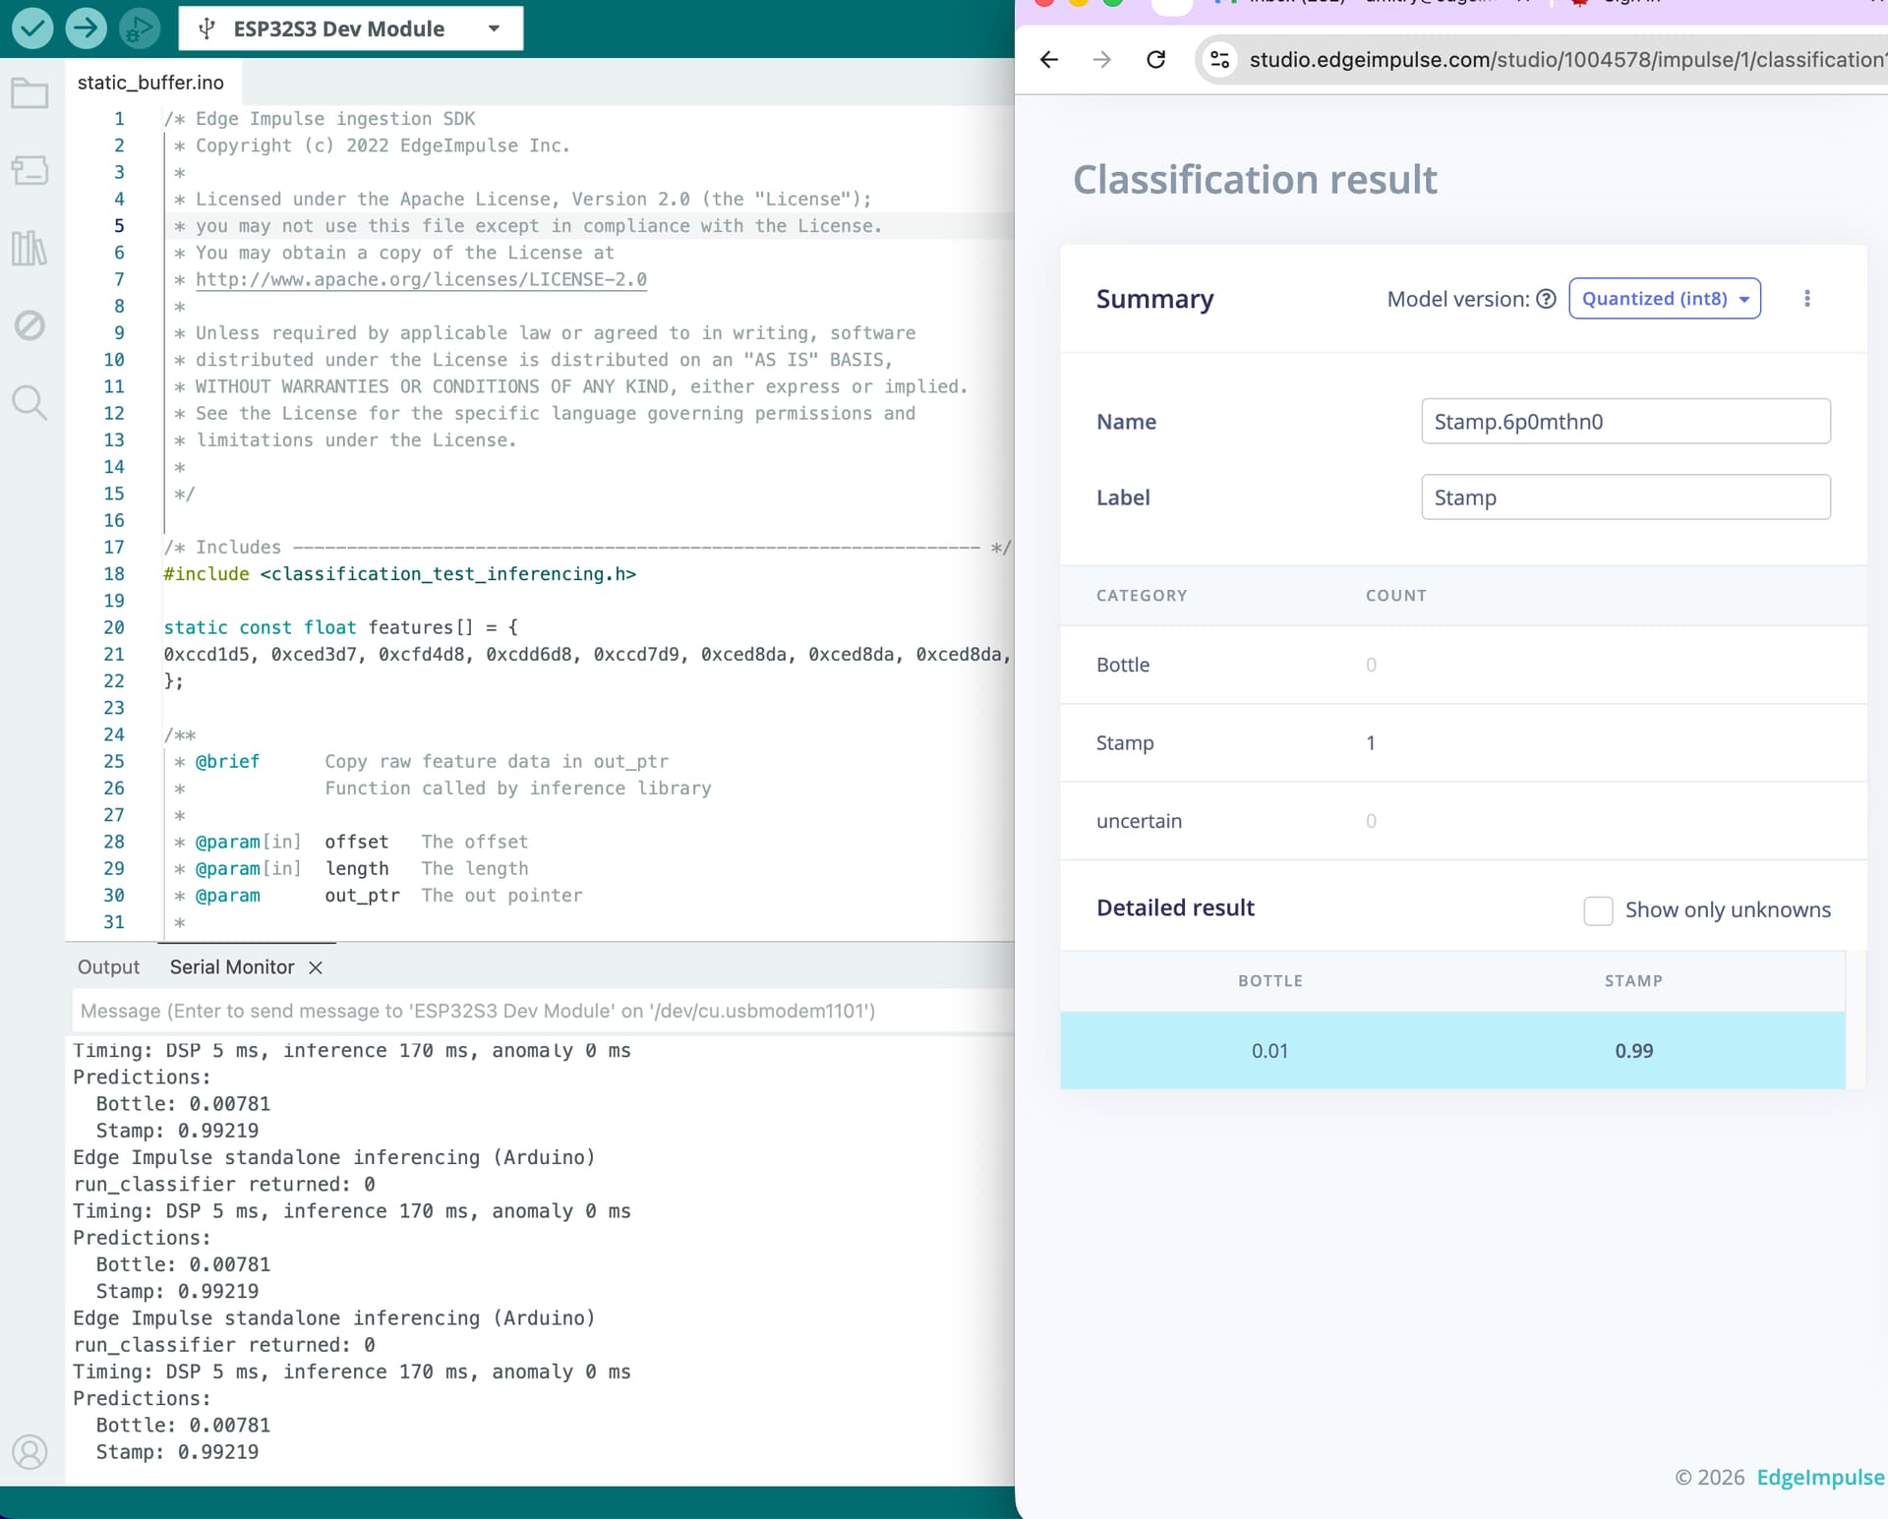Click the Upload arrow button
Image resolution: width=1888 pixels, height=1519 pixels.
[86, 29]
